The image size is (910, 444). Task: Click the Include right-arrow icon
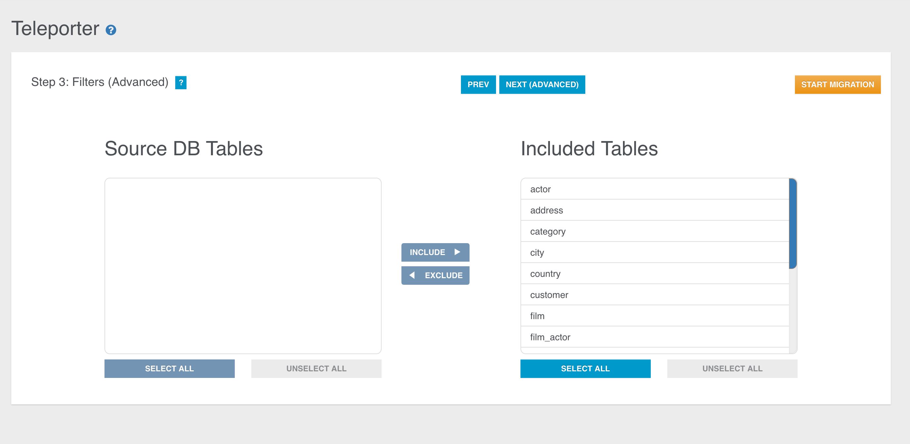point(457,252)
